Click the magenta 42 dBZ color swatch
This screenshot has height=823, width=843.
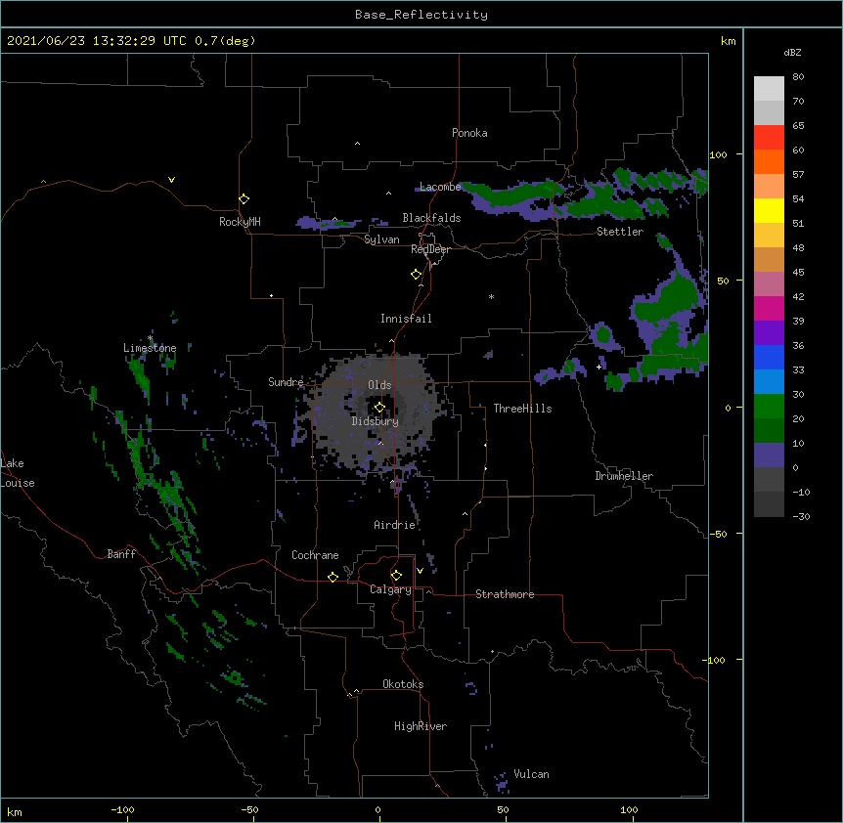[x=769, y=308]
